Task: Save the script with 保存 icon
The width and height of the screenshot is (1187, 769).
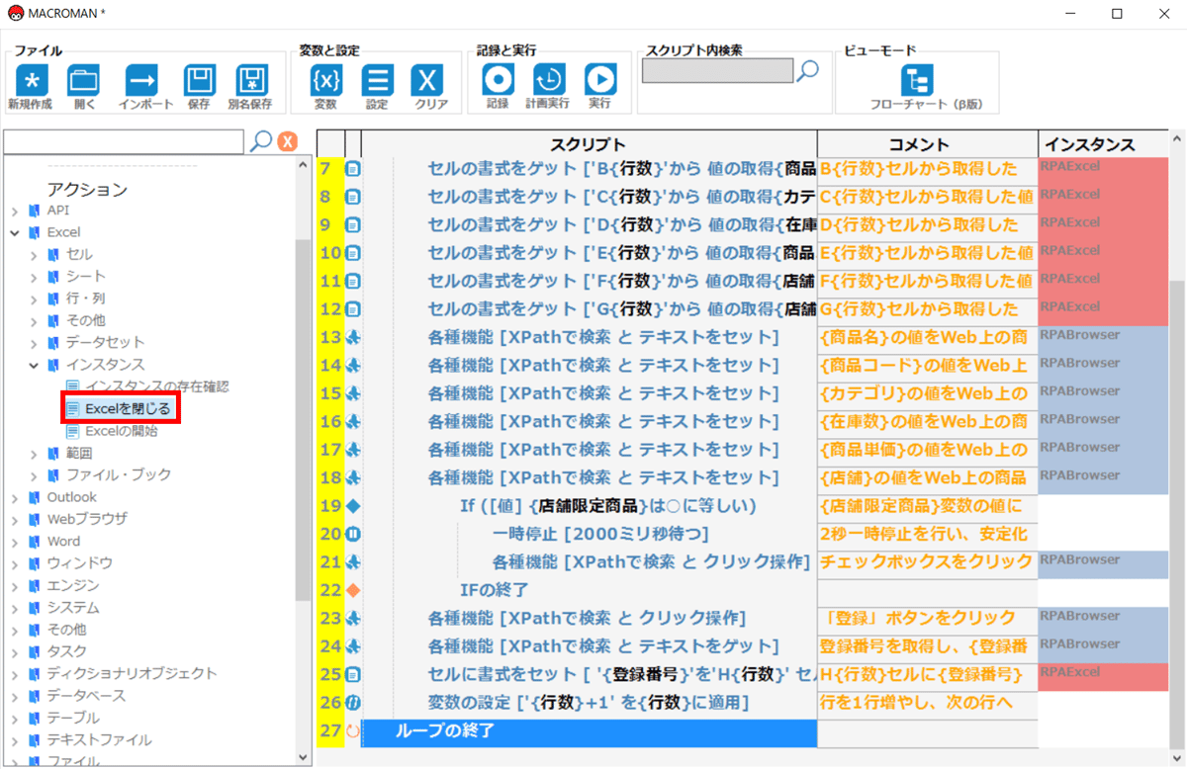Action: click(200, 80)
